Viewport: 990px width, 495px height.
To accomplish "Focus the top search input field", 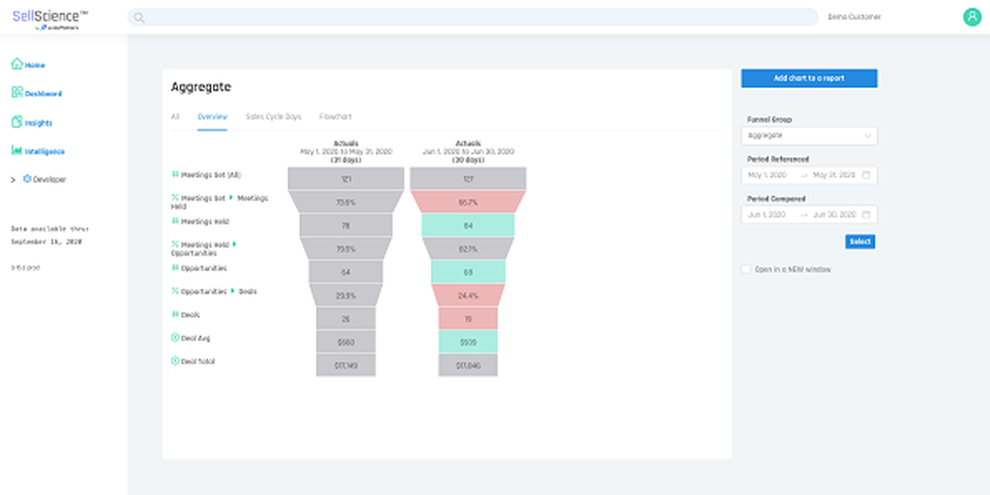I will 473,18.
